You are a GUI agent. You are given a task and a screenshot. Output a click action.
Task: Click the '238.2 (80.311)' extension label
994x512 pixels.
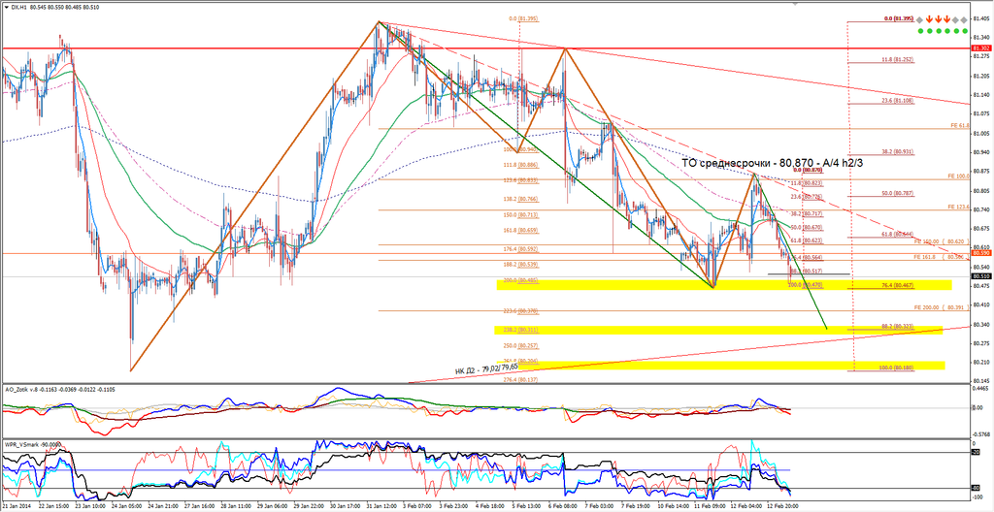521,330
